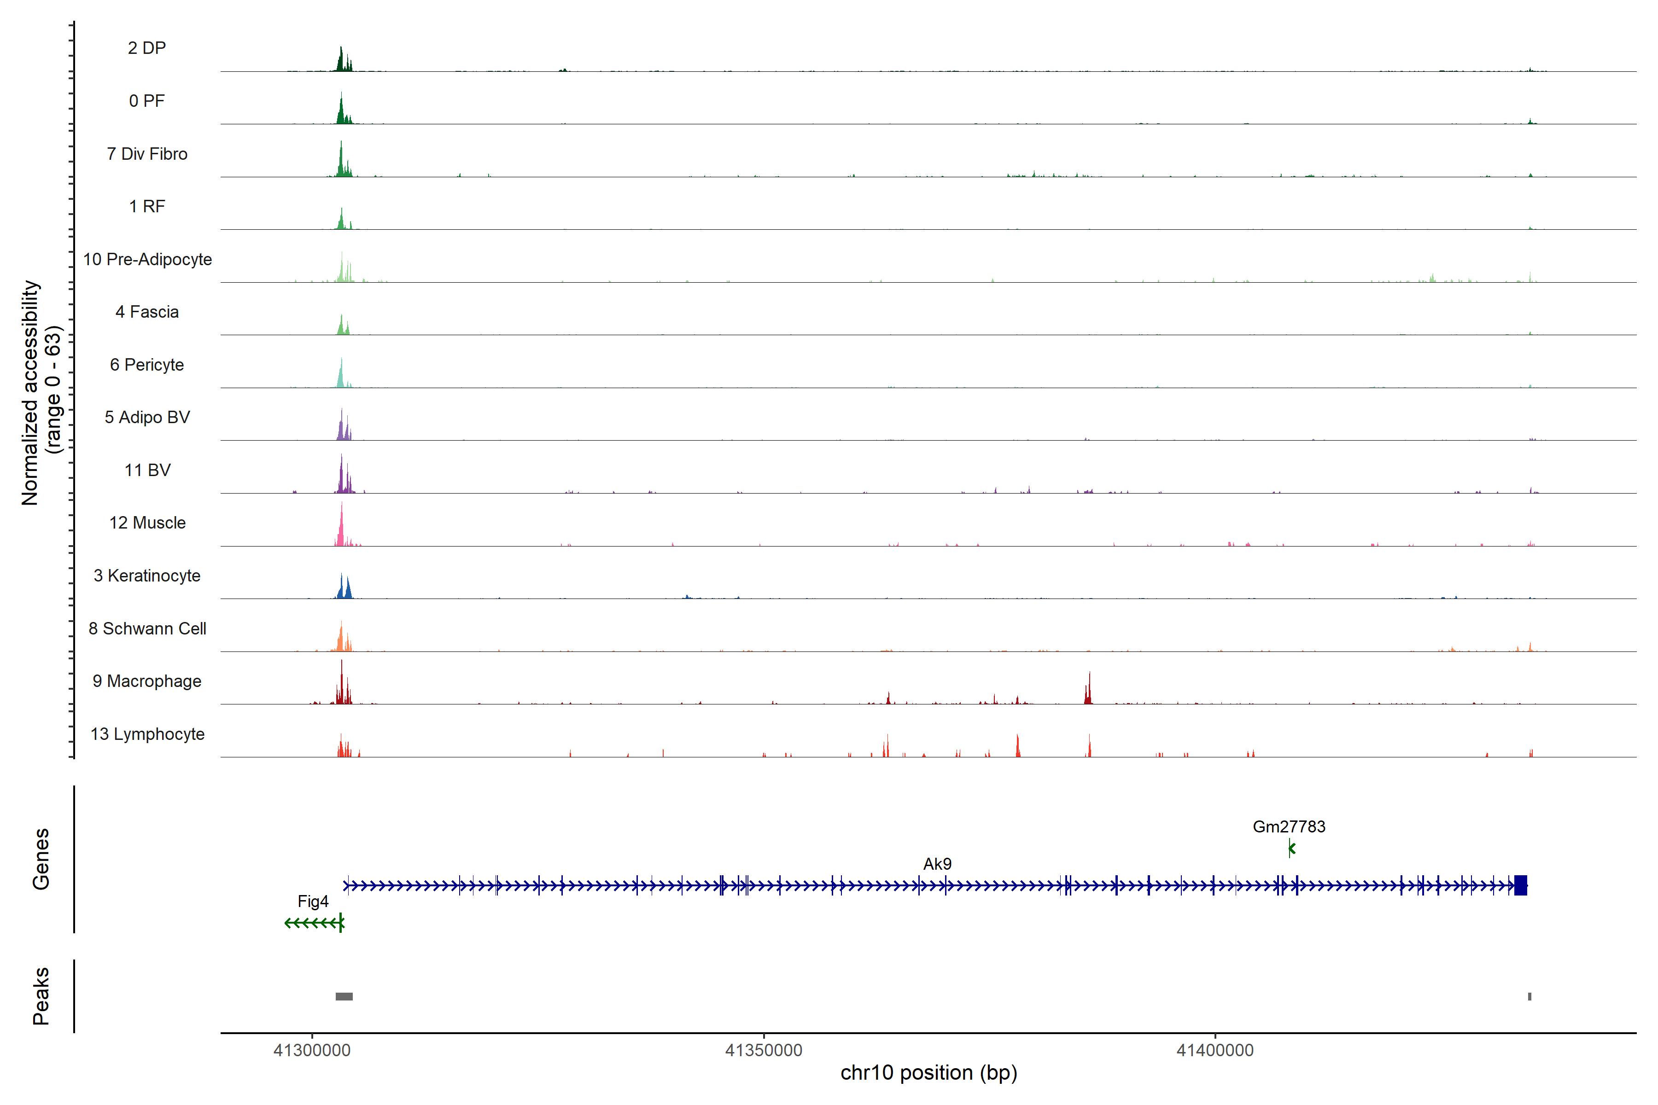Click the 9 Macrophage track label

[146, 681]
